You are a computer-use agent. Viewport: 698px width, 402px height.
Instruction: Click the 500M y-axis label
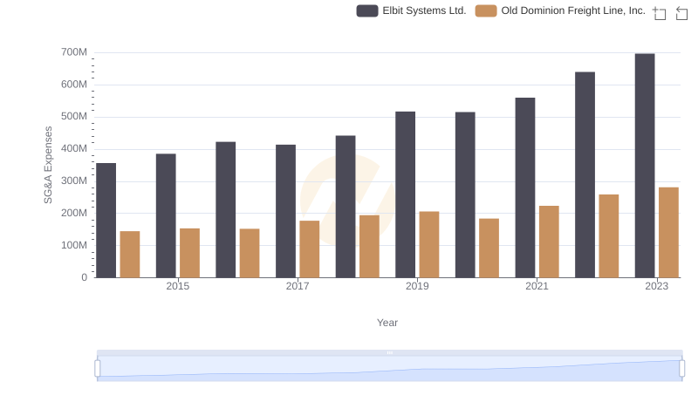point(74,117)
